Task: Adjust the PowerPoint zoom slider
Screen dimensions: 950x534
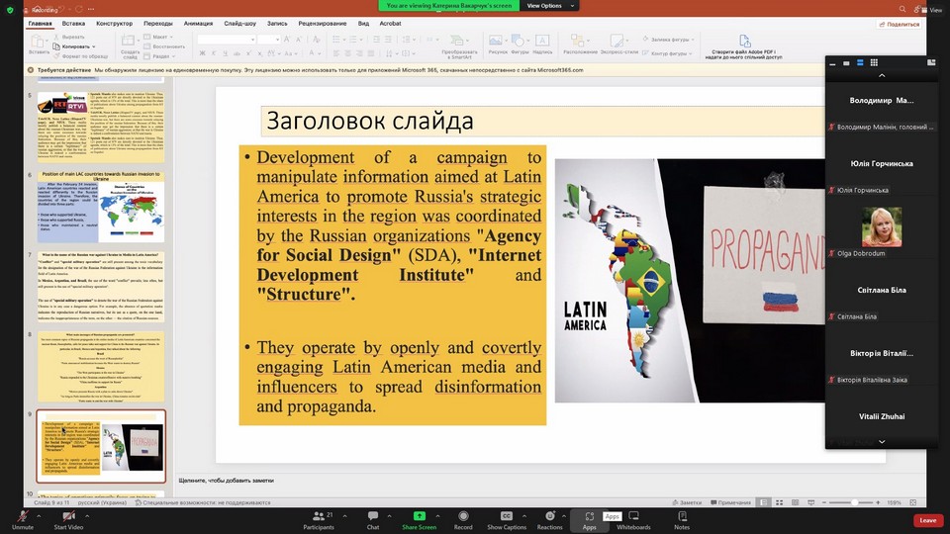Action: pos(853,502)
